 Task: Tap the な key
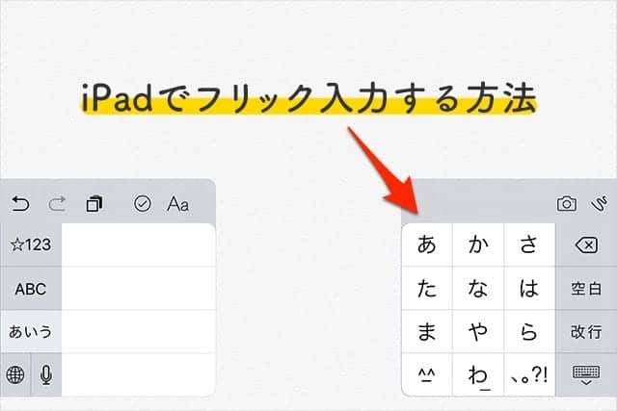pos(478,289)
